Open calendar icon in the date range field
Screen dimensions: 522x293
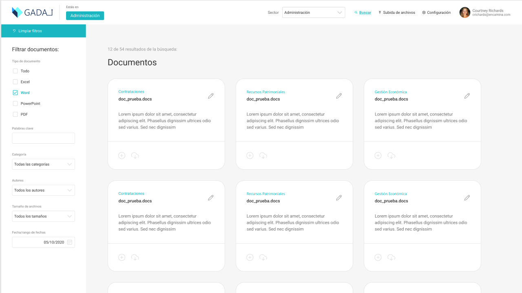click(x=70, y=242)
